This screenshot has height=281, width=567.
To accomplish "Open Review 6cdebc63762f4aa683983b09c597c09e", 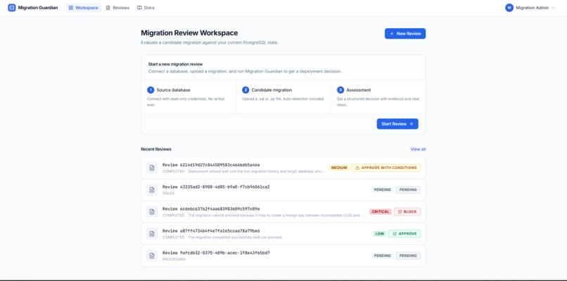I will [283, 212].
